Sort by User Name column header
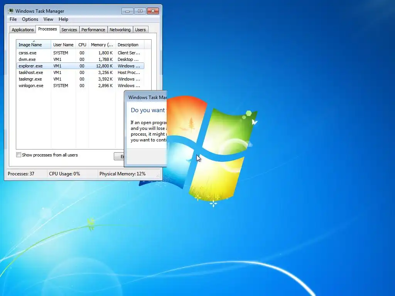Screen dimensions: 395x296 (x=63, y=45)
